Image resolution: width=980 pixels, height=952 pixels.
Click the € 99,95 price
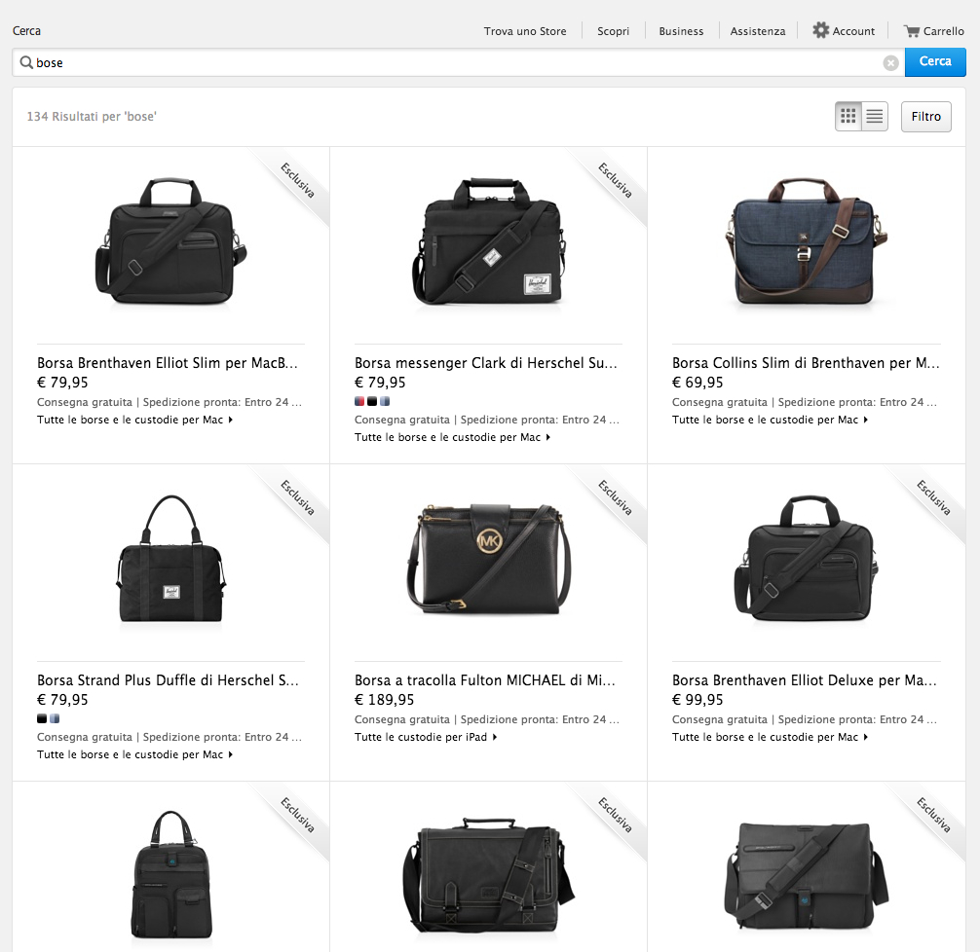(x=697, y=700)
